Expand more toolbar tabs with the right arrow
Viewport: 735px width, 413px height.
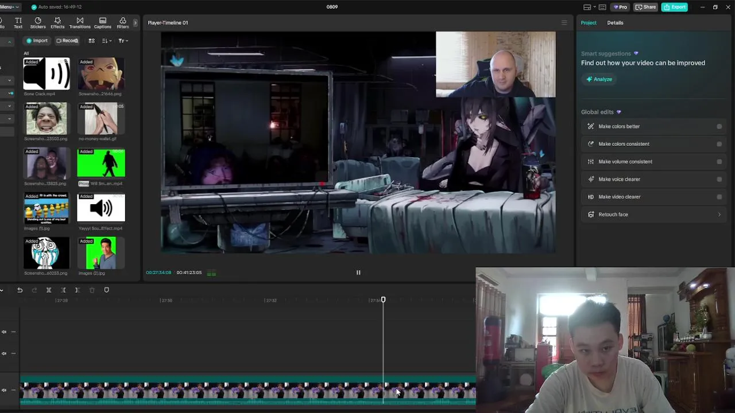click(136, 23)
